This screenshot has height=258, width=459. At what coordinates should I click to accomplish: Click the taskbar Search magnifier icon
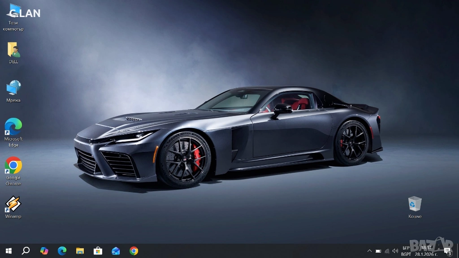[x=26, y=251]
